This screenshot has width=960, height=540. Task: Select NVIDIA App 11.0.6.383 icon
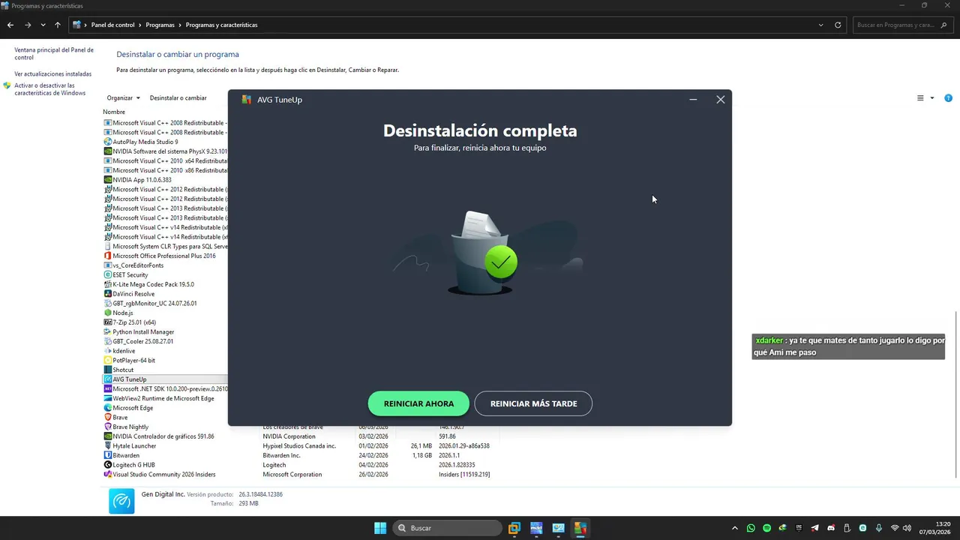pyautogui.click(x=107, y=180)
